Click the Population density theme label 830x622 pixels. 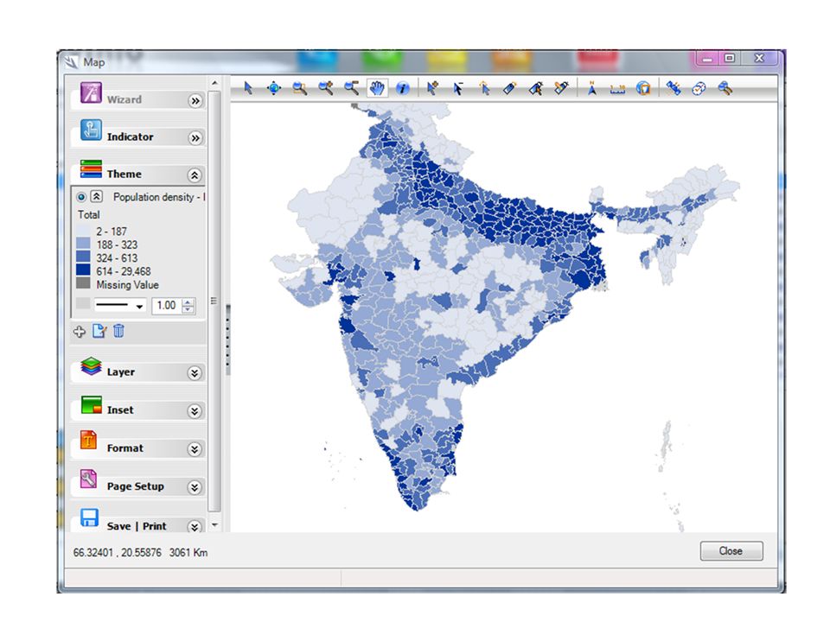(x=159, y=197)
